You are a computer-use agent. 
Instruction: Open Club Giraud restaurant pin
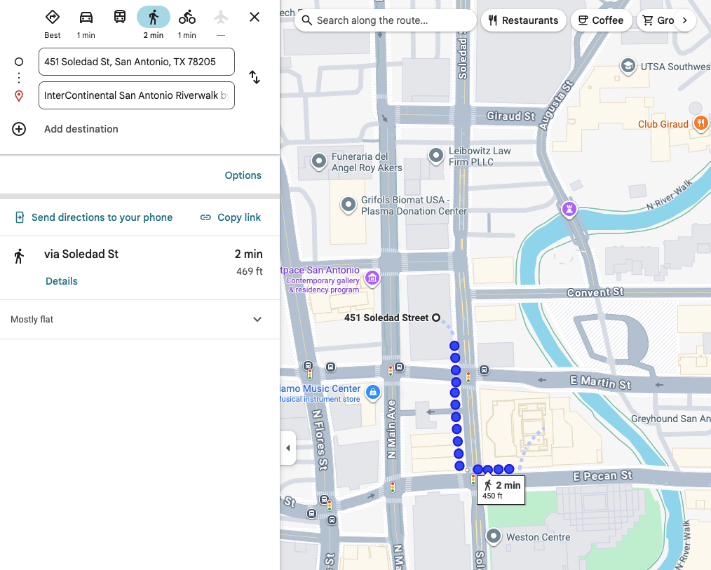(x=700, y=123)
